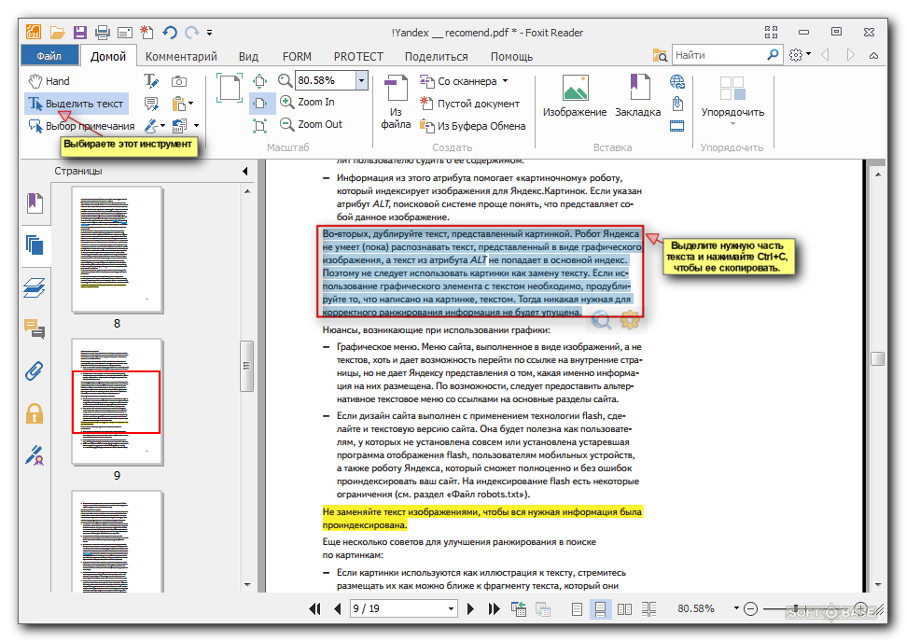Open the Comments panel in sidebar
906x642 pixels.
[x=35, y=329]
